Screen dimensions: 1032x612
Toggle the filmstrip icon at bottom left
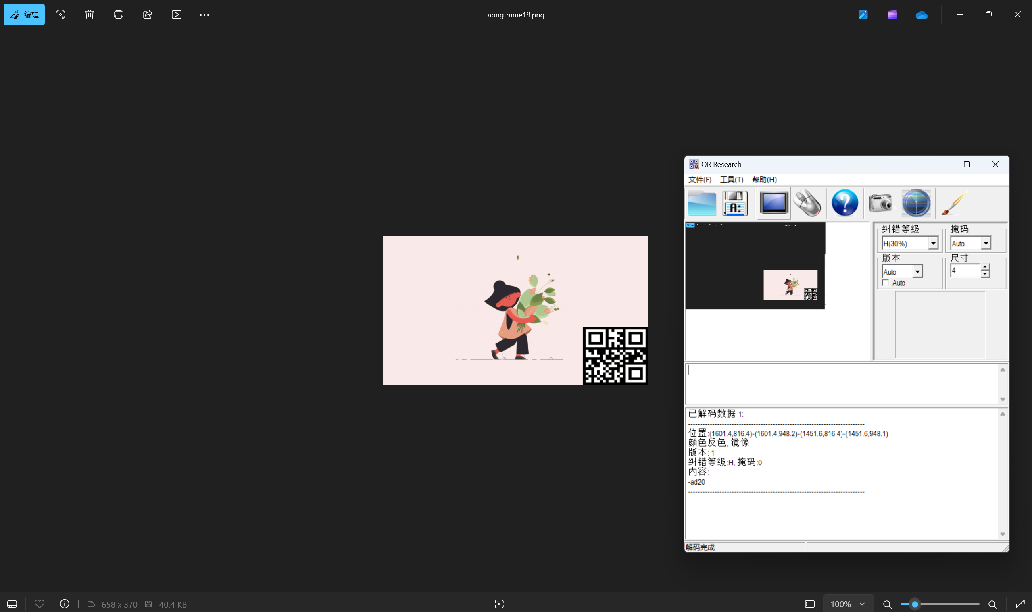pyautogui.click(x=13, y=604)
